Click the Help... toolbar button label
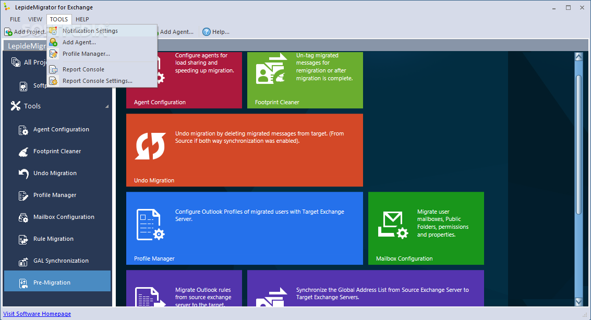This screenshot has height=320, width=591. pyautogui.click(x=221, y=32)
